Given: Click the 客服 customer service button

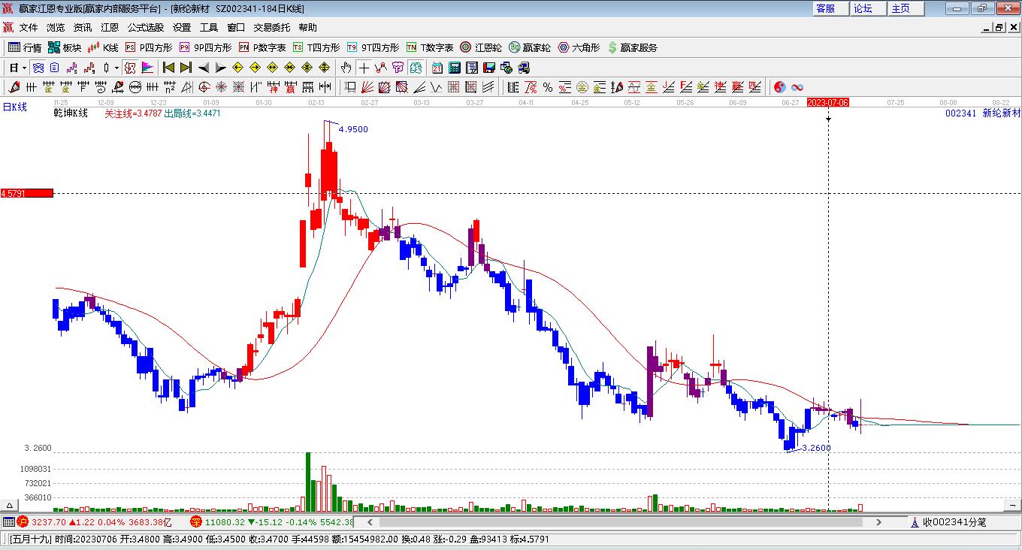Looking at the screenshot, I should tap(830, 8).
